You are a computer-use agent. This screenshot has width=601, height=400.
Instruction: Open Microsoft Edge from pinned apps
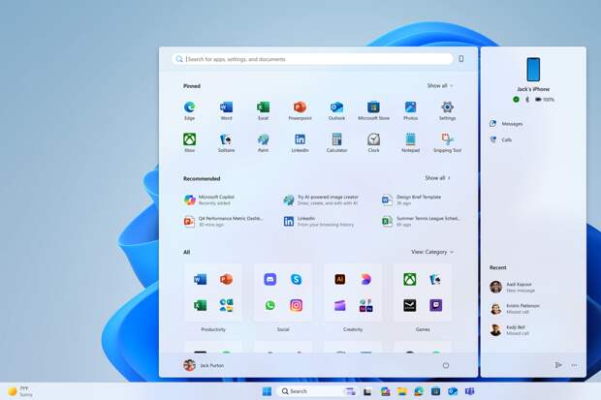pyautogui.click(x=189, y=108)
